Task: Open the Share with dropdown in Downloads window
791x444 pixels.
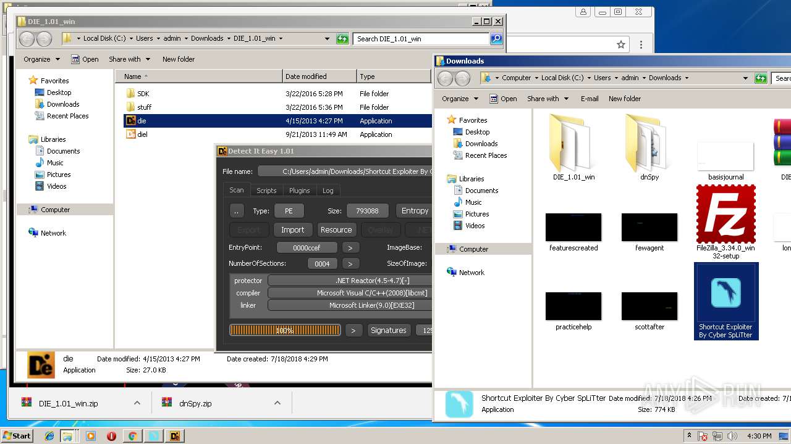Action: pyautogui.click(x=548, y=99)
